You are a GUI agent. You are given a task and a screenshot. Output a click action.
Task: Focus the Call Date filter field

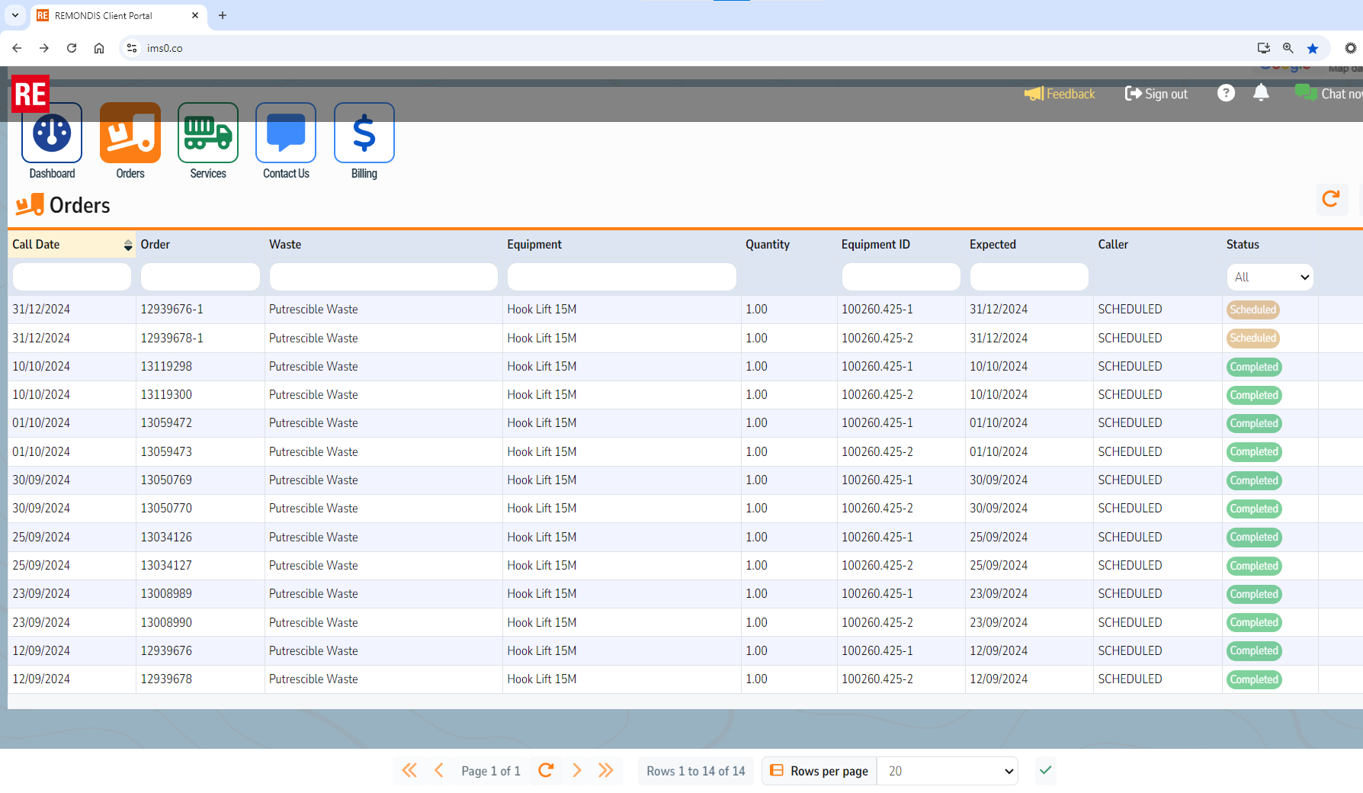(72, 277)
